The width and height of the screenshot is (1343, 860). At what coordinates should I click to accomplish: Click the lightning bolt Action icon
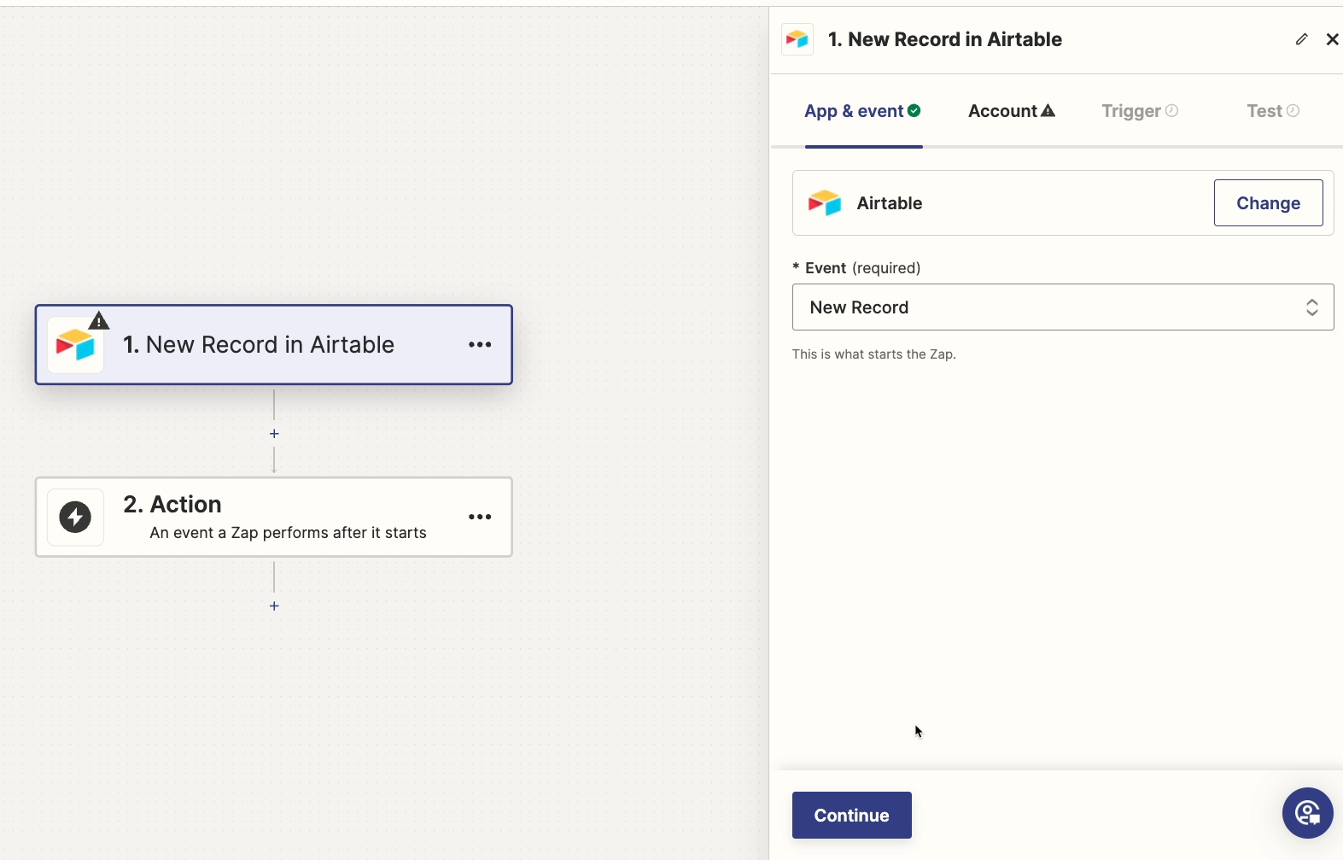pos(75,518)
